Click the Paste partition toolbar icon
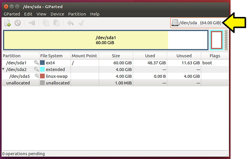This screenshot has width=252, height=159. (56, 23)
